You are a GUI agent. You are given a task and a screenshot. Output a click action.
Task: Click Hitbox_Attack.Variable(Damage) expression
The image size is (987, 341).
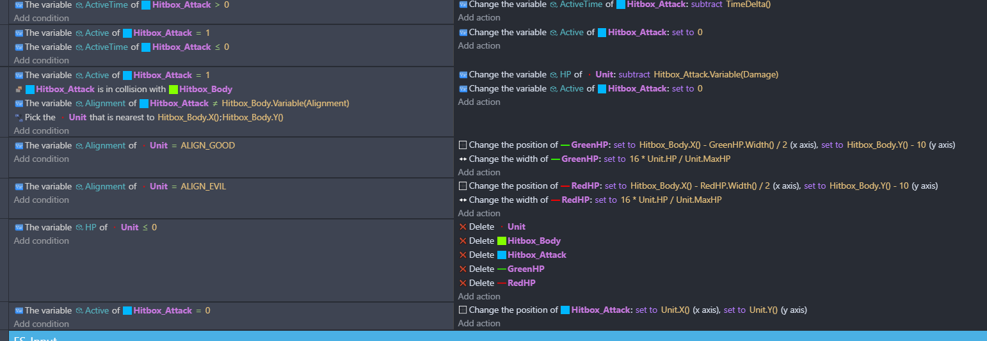(x=716, y=74)
